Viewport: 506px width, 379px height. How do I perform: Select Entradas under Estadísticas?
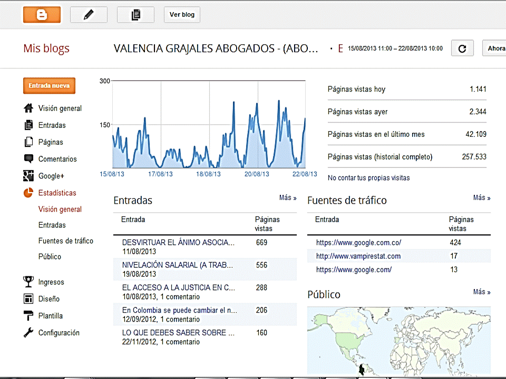(x=52, y=225)
